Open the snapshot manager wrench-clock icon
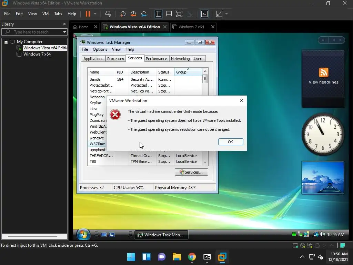The image size is (353, 265). coord(144,14)
